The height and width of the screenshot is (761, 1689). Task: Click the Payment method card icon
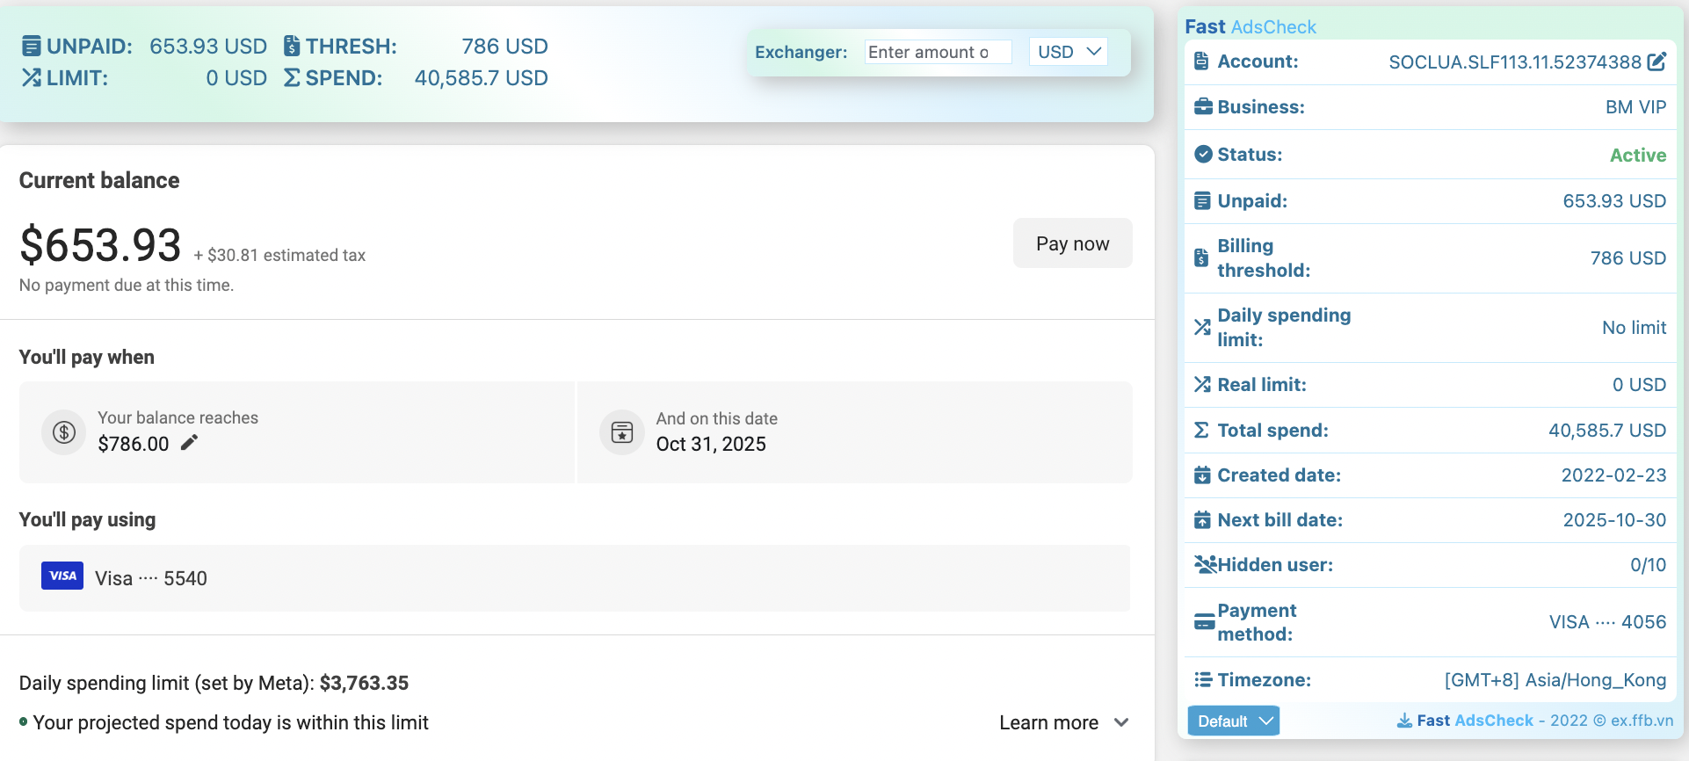coord(1205,622)
